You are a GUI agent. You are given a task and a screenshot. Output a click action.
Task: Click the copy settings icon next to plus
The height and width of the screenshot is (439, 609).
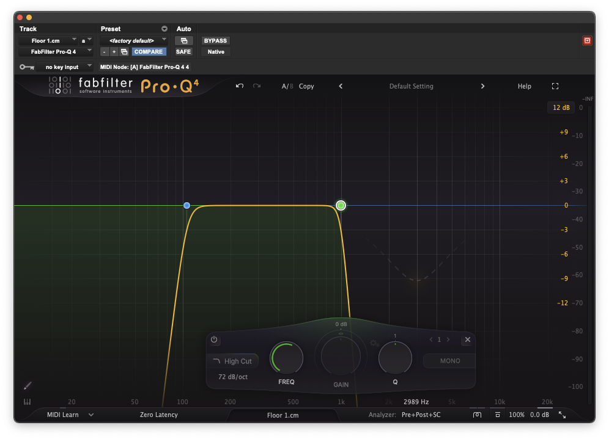tap(124, 51)
